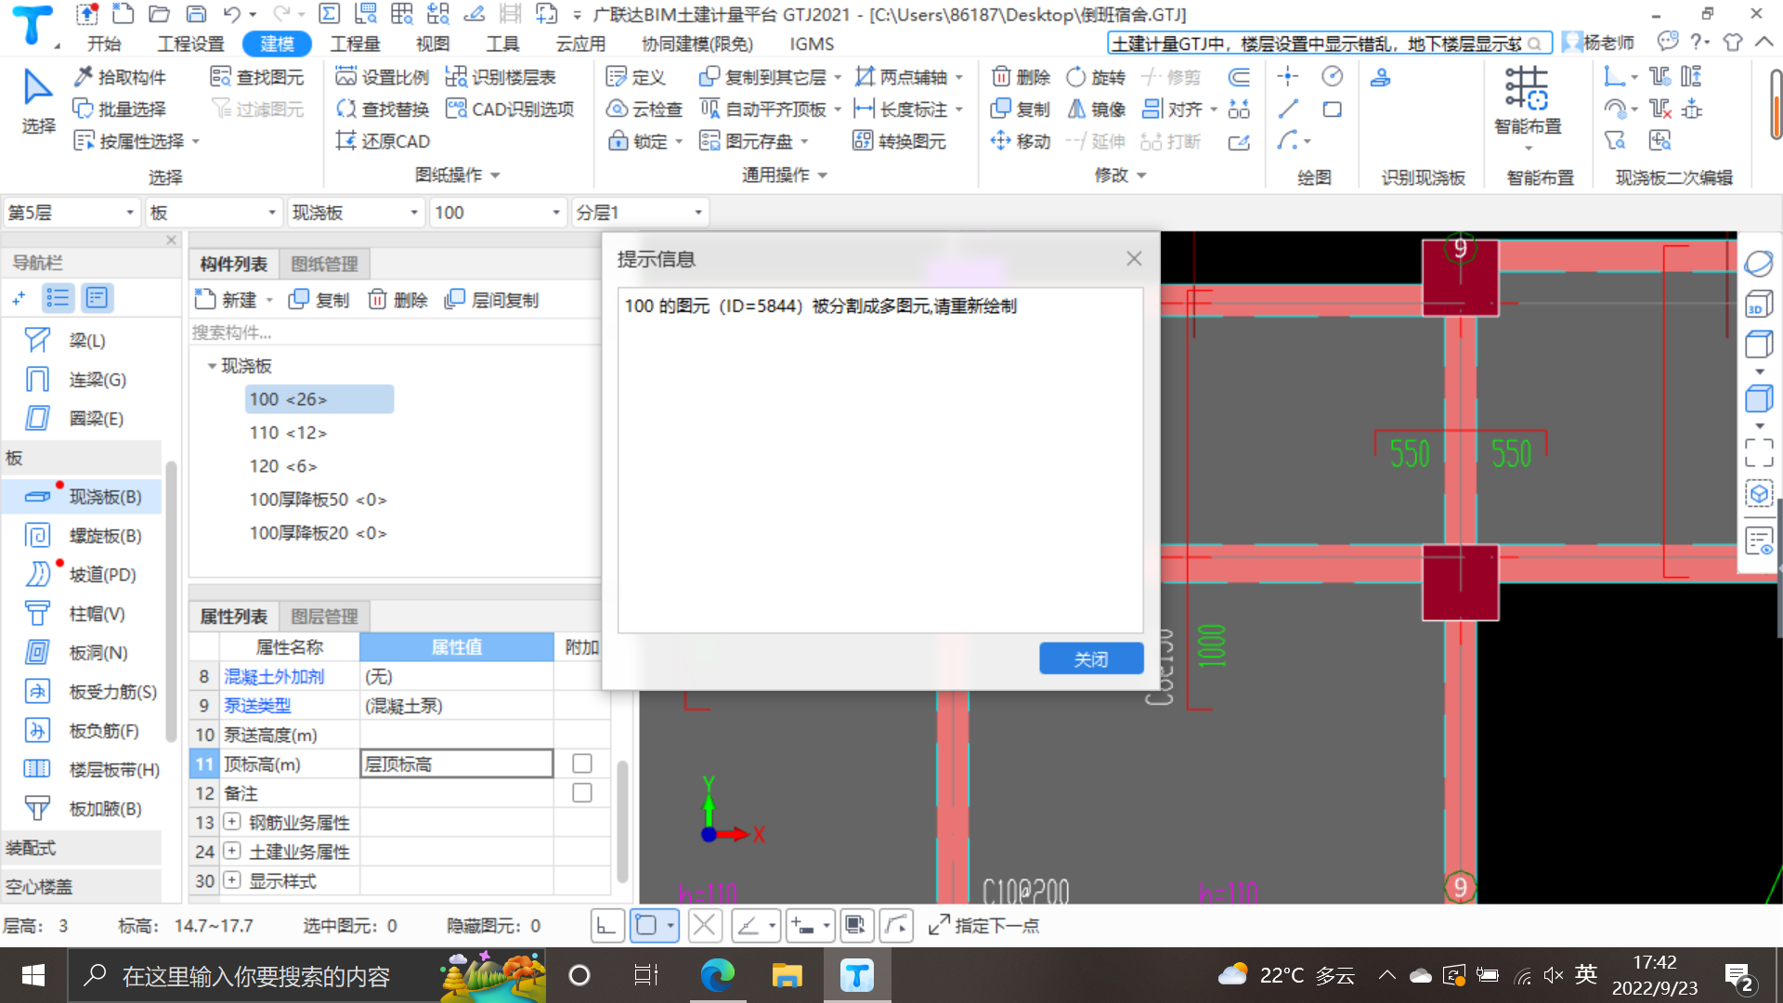Open Microsoft Edge from taskbar
The image size is (1783, 1003).
(717, 975)
